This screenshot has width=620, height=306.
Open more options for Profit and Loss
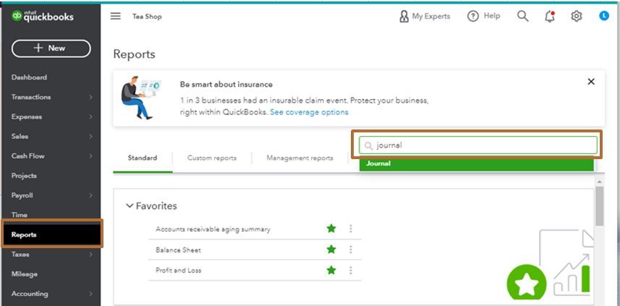[x=350, y=271]
